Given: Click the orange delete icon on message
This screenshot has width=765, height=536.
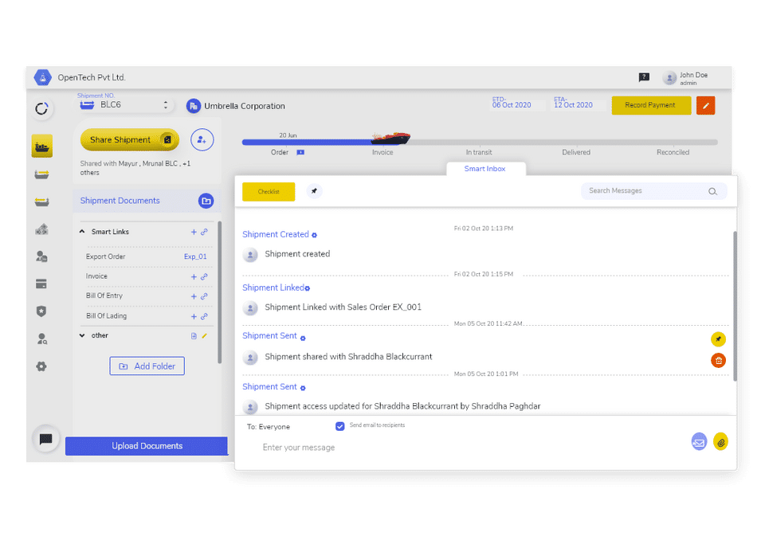Looking at the screenshot, I should point(718,361).
